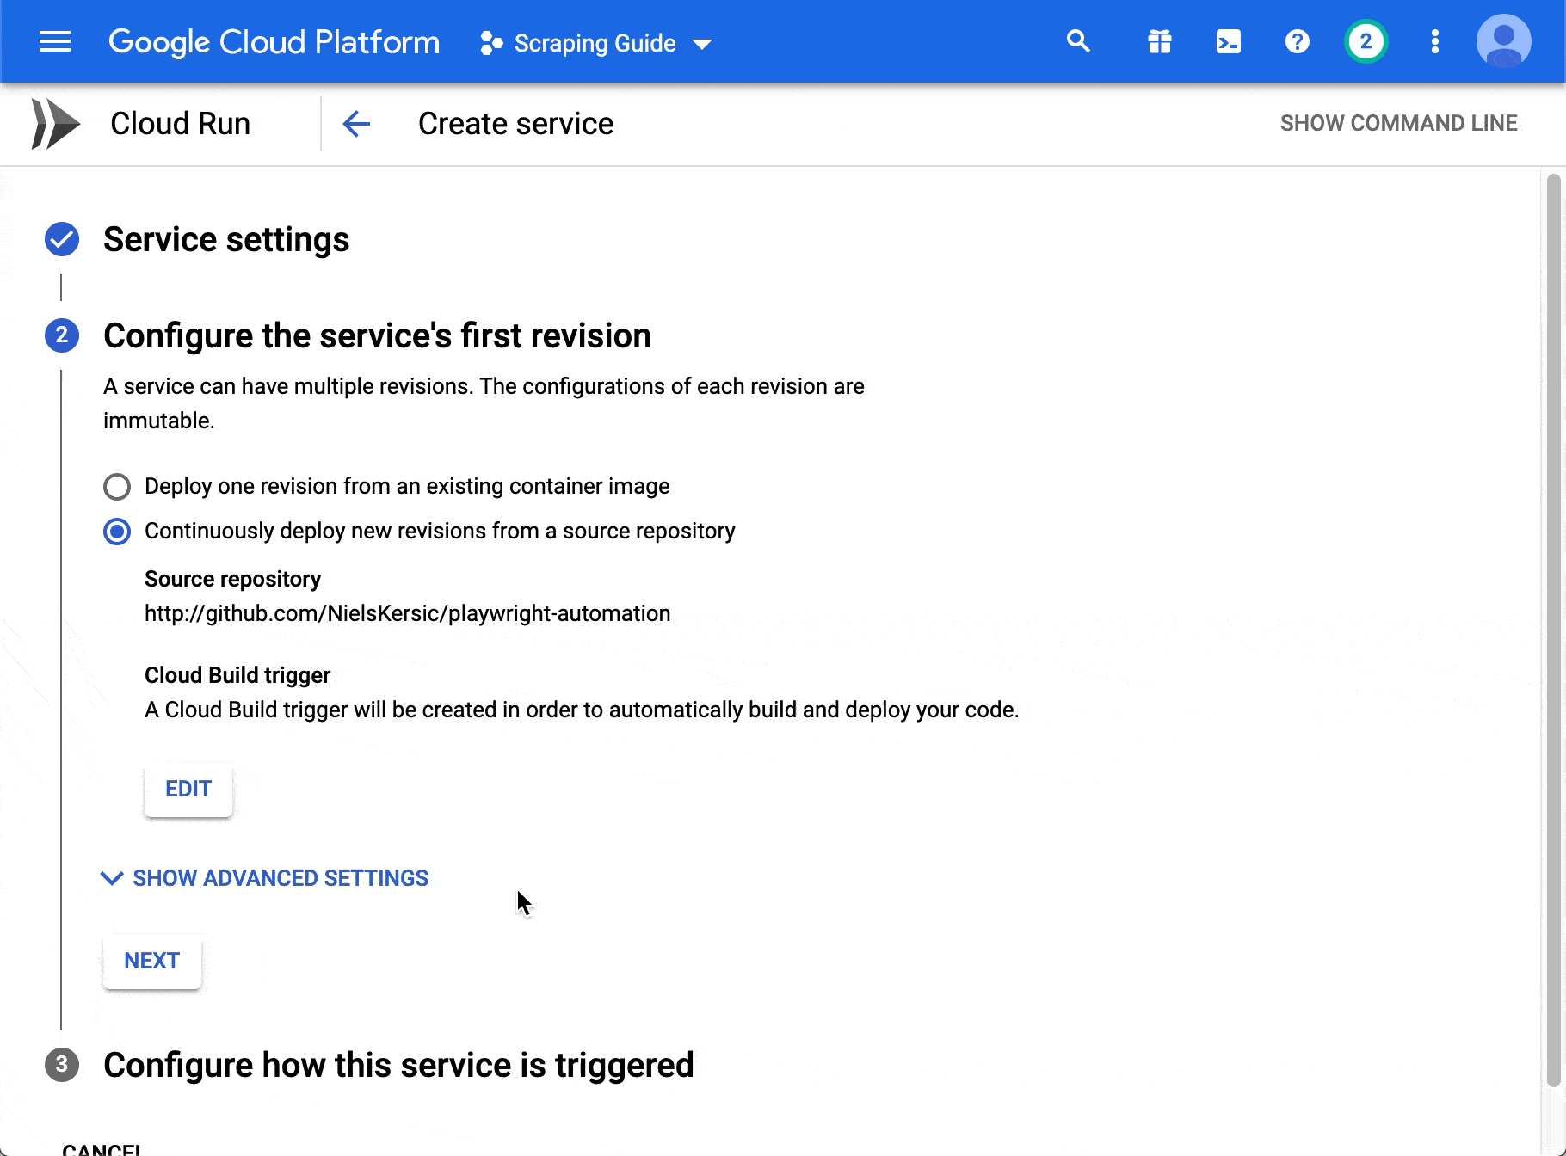Screen dimensions: 1566x1156
Task: Click the Cloud Build trigger label
Action: [x=237, y=675]
